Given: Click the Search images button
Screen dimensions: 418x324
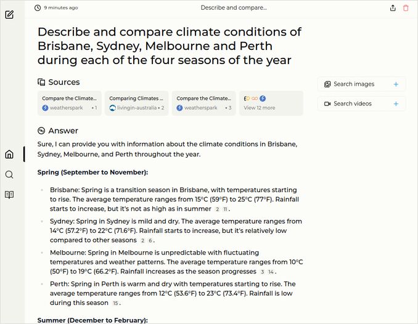Looking at the screenshot, I should (x=354, y=84).
